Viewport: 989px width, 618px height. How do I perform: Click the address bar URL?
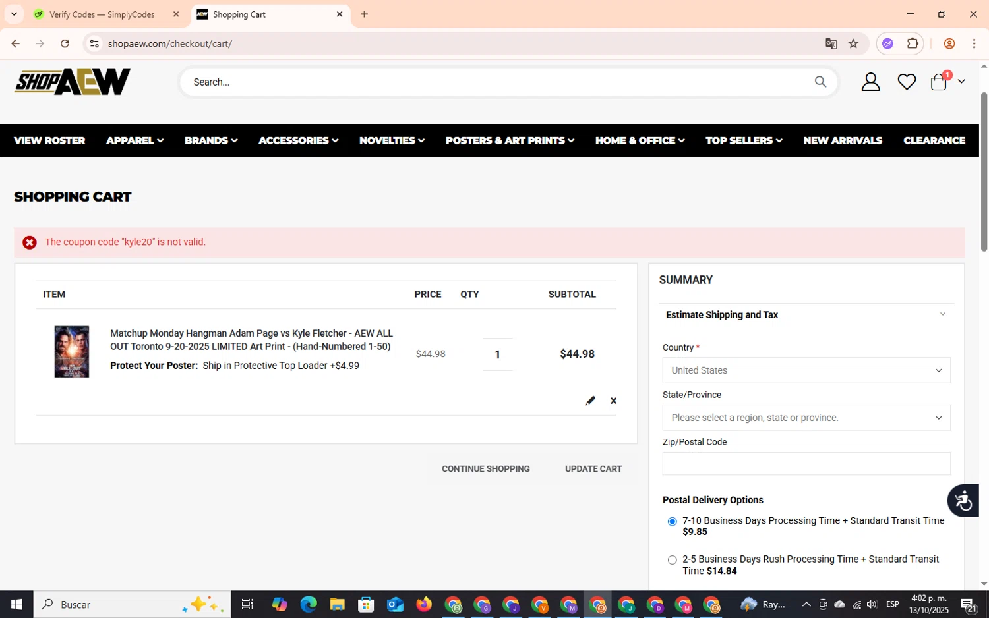click(170, 43)
